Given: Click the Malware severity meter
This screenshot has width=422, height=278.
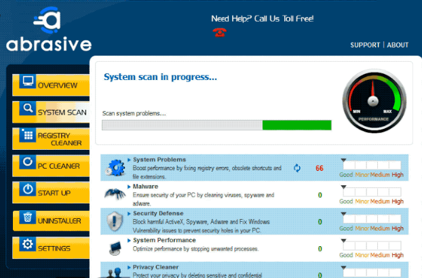Looking at the screenshot, I should coord(372,191).
